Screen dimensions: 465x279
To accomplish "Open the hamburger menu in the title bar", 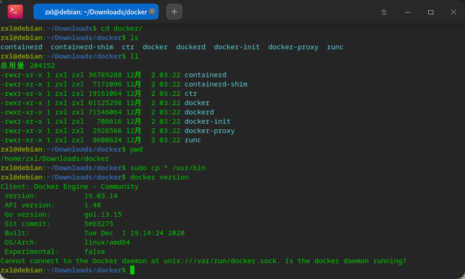I will [384, 12].
